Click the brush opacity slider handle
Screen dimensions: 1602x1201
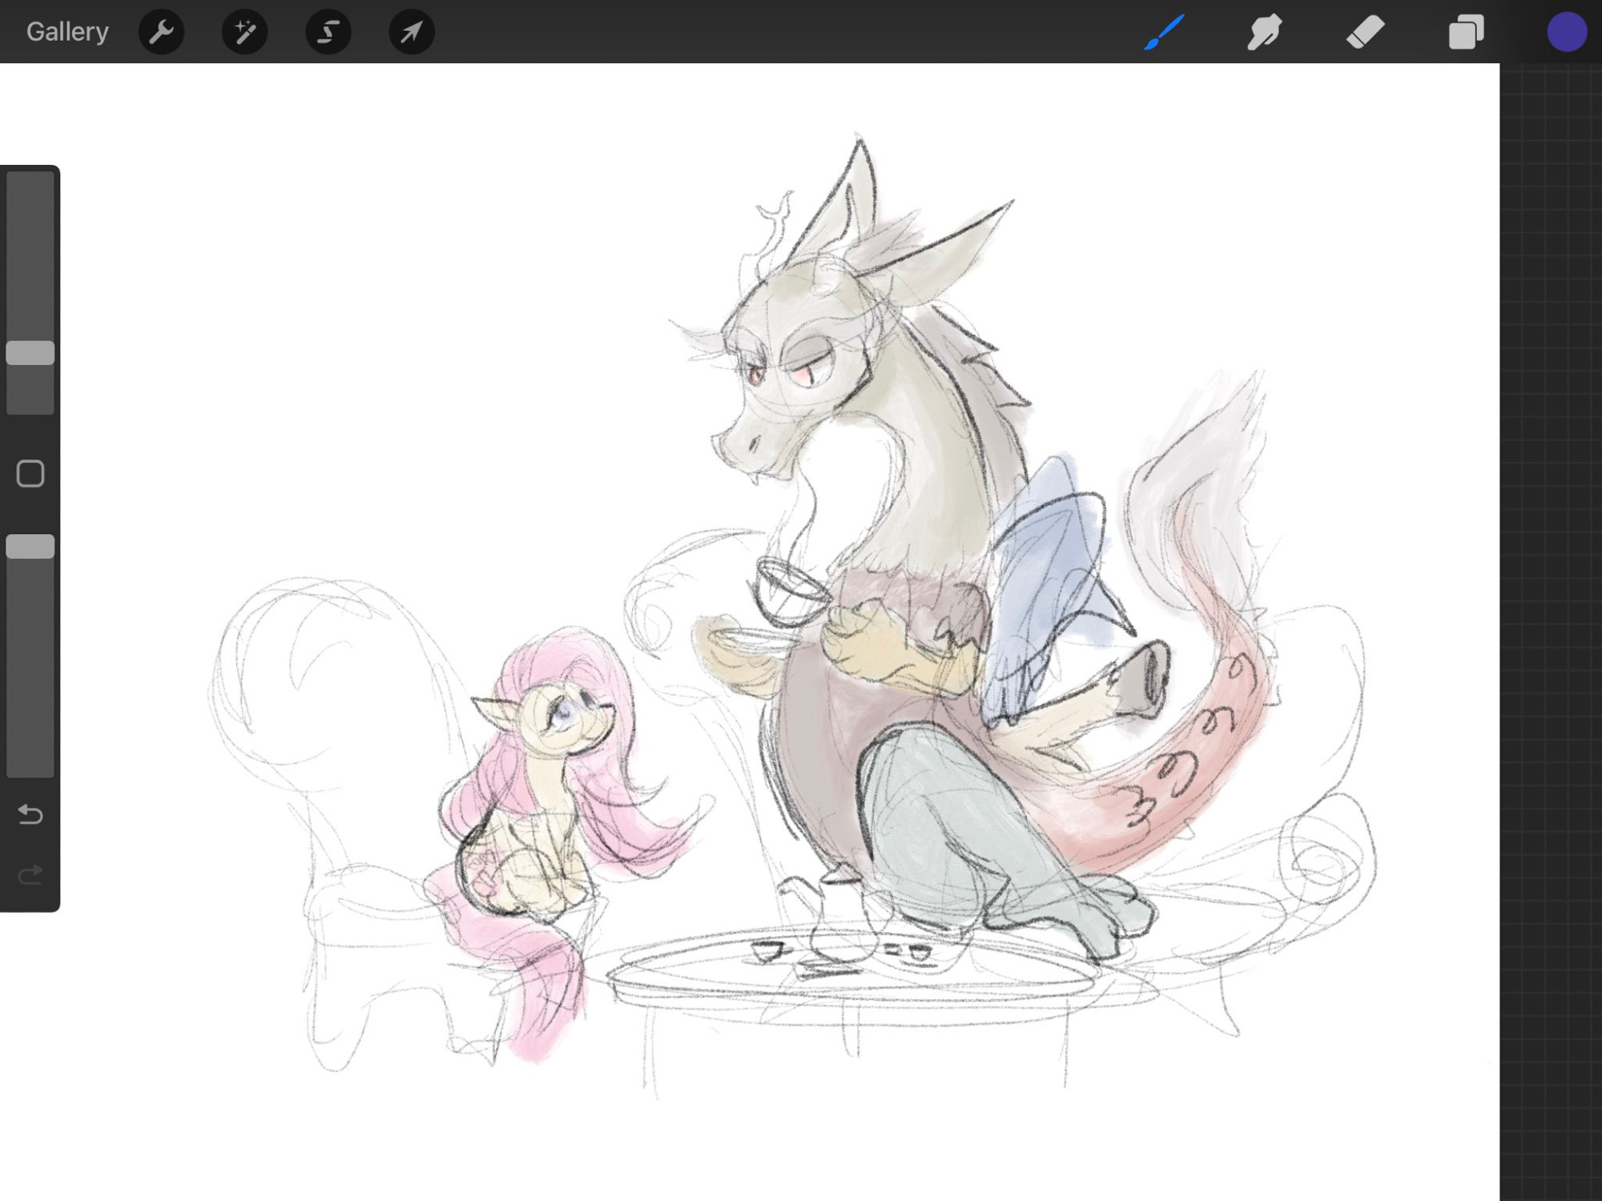pos(30,547)
